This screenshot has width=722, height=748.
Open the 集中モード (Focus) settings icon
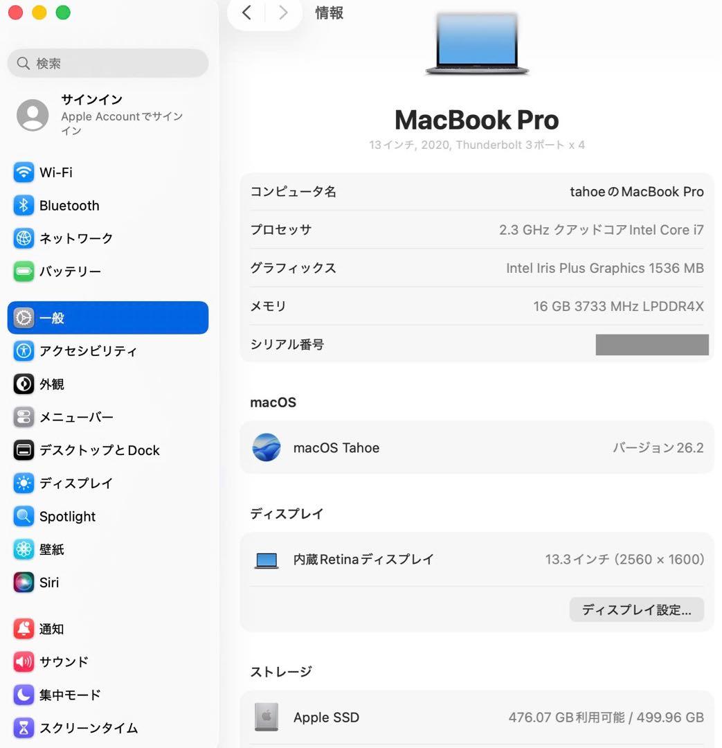(24, 695)
